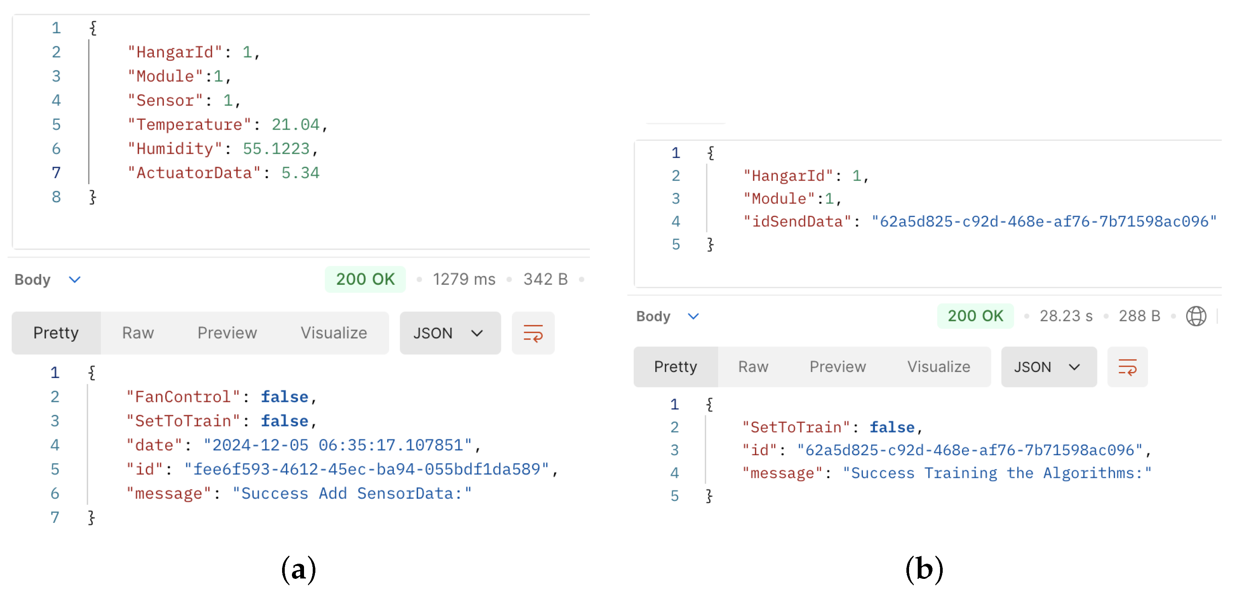Click the word-wrap icon in left response panel
The image size is (1235, 597).
tap(533, 333)
